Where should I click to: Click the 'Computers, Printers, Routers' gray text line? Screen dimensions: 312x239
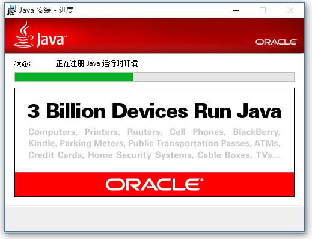coord(95,132)
